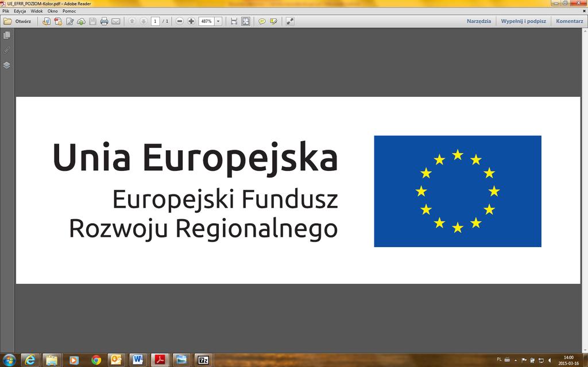This screenshot has height=367, width=588.
Task: Send the file by email envelope icon
Action: coord(116,21)
